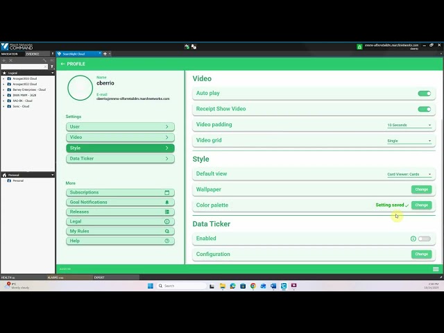Click the March Networks Command logo
The height and width of the screenshot is (333, 444).
click(x=17, y=46)
